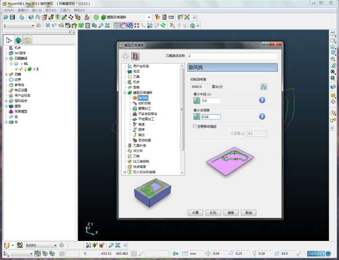Select 快进高度 in the dialog tree
Viewport: 339px width, 260px height.
(139, 166)
